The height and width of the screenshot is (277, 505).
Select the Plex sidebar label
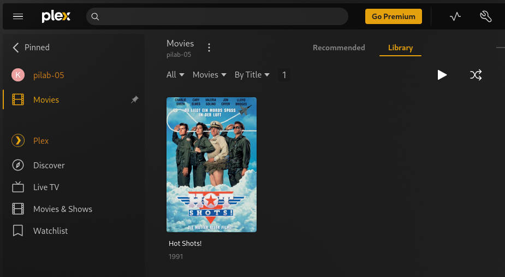(x=41, y=140)
